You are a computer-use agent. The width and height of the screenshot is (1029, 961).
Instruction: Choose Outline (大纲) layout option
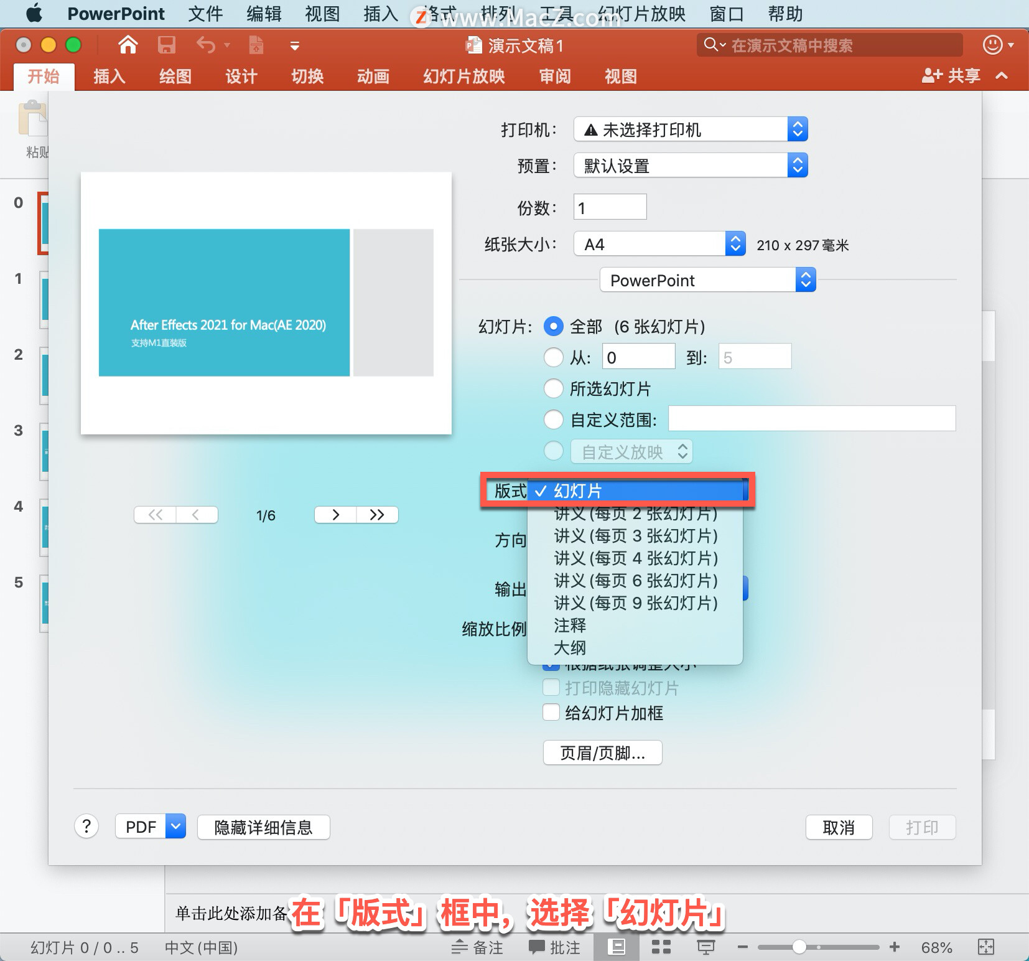pyautogui.click(x=635, y=648)
